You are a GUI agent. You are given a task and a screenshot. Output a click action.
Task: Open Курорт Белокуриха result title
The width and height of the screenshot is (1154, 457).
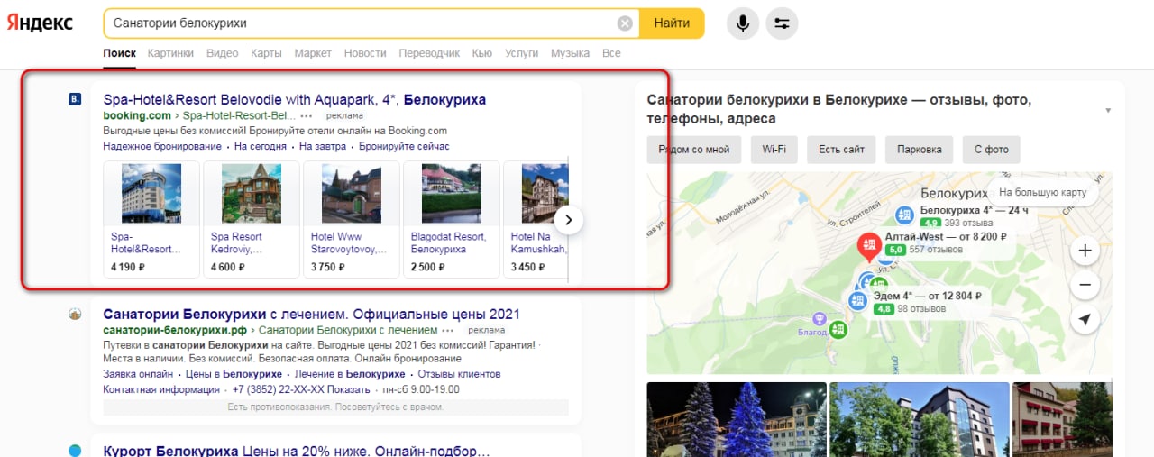(296, 451)
